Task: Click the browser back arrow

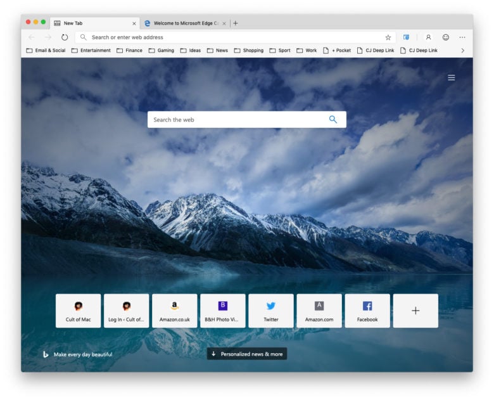Action: tap(32, 37)
